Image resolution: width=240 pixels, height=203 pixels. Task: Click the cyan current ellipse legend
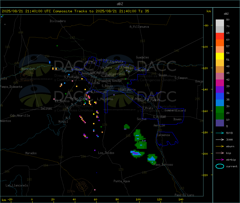click(220, 166)
